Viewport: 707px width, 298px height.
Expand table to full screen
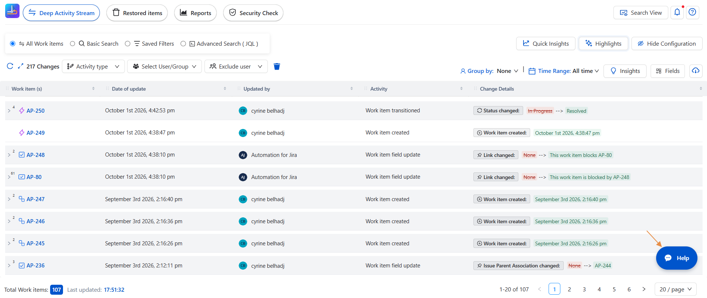click(x=21, y=66)
